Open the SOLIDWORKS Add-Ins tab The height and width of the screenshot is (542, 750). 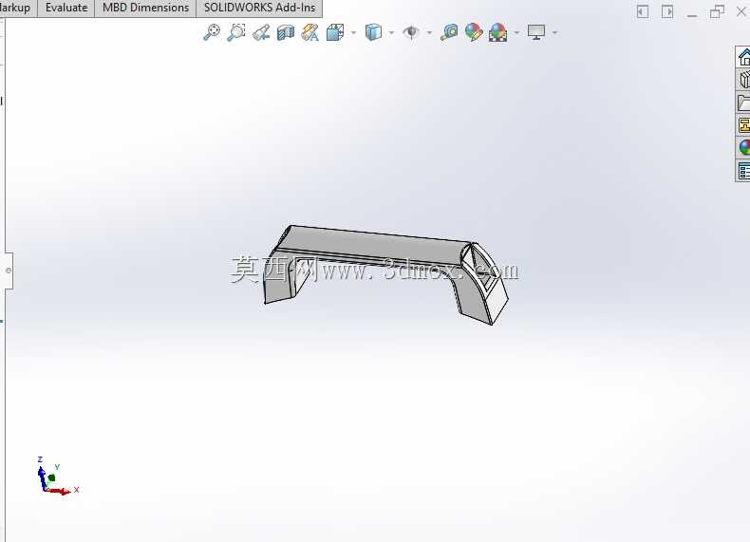click(x=259, y=9)
